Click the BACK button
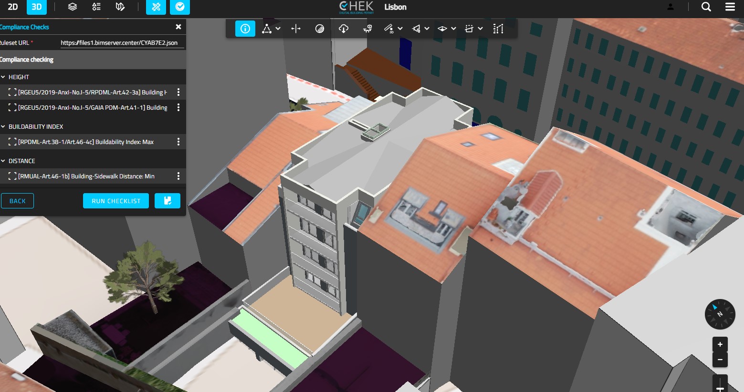The image size is (744, 392). pyautogui.click(x=17, y=201)
